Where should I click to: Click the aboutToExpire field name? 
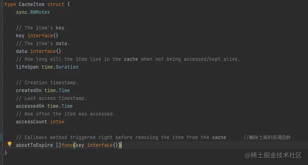[x=34, y=145]
